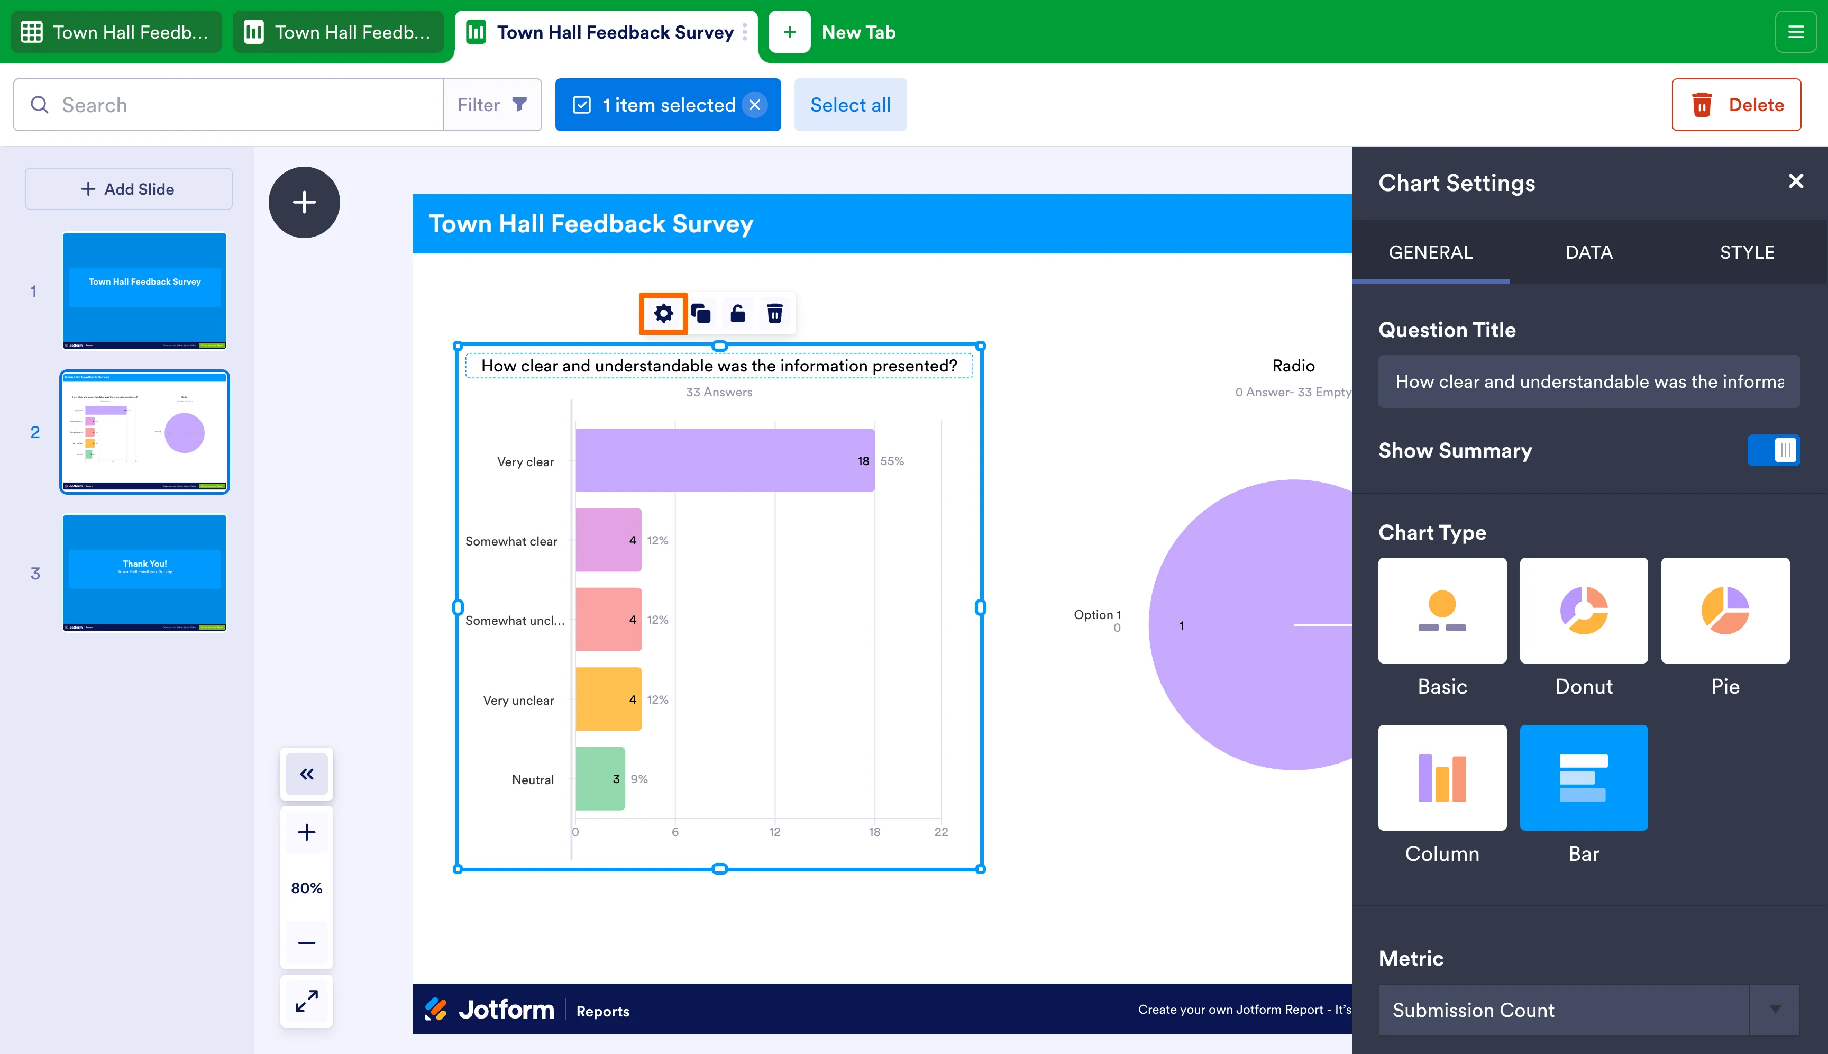The height and width of the screenshot is (1054, 1828).
Task: Open the first Town Hall Feedback table tab
Action: click(x=116, y=32)
